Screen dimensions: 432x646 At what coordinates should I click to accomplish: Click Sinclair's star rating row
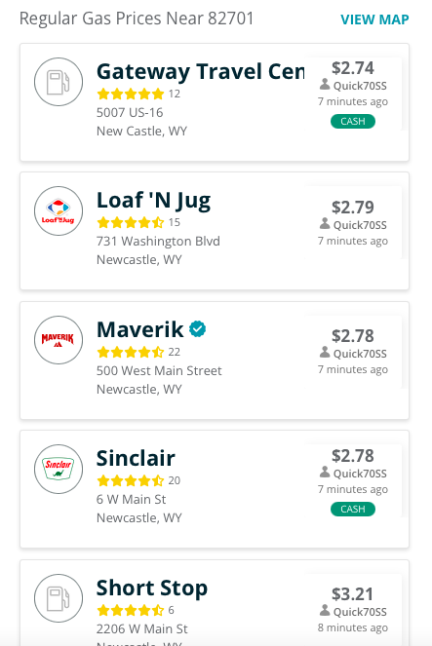click(131, 480)
